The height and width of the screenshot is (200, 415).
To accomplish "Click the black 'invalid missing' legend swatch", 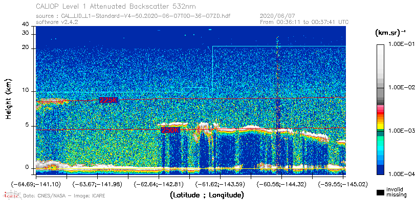I will click(380, 193).
